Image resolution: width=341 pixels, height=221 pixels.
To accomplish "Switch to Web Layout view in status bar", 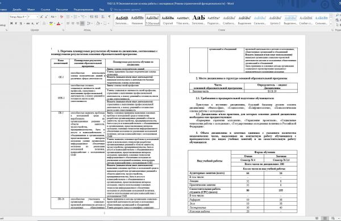I will click(333, 218).
